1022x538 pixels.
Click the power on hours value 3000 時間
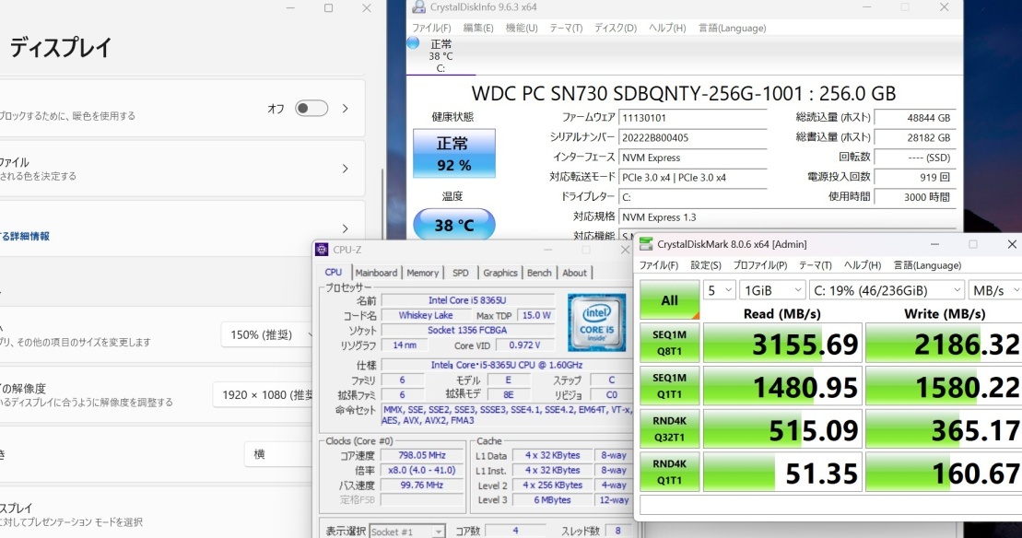point(914,197)
